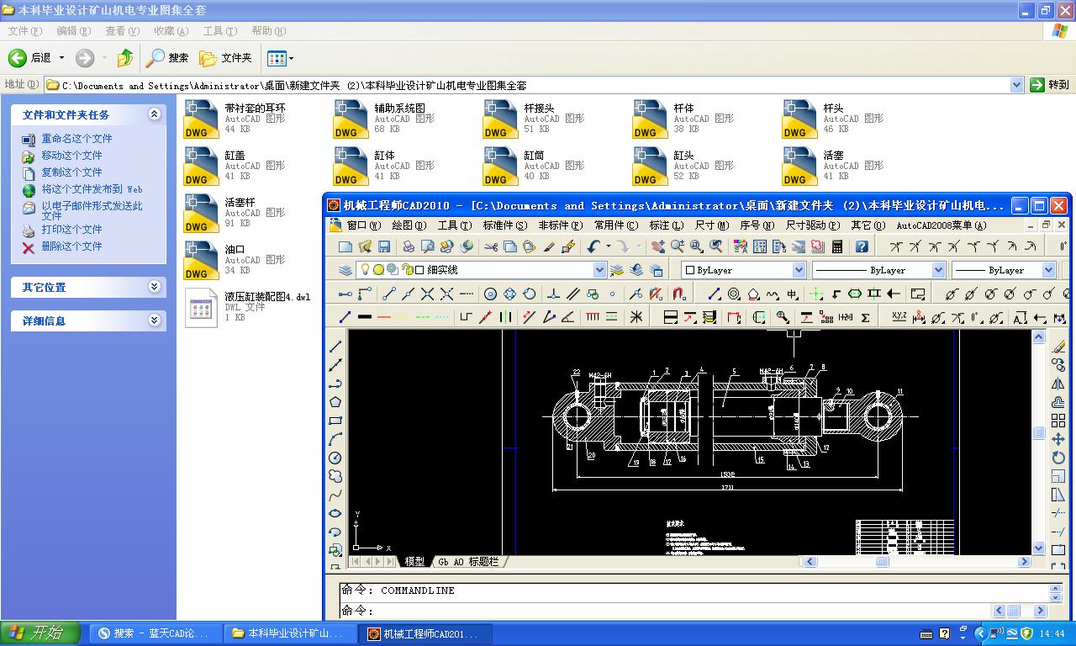Select the Circle draw tool
This screenshot has height=646, width=1076.
click(335, 458)
